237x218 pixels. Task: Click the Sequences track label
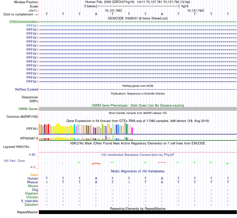[30, 97]
